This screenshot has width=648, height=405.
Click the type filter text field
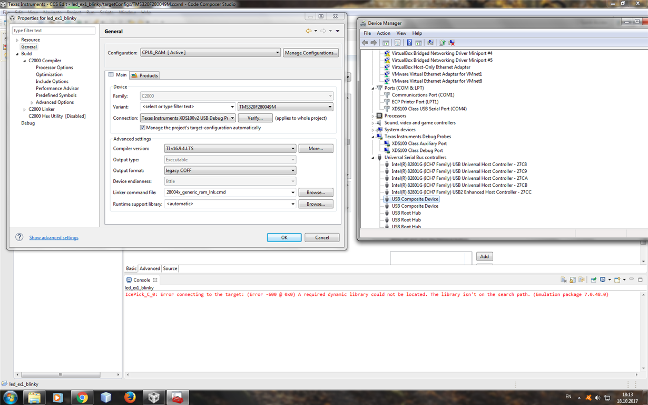(54, 31)
